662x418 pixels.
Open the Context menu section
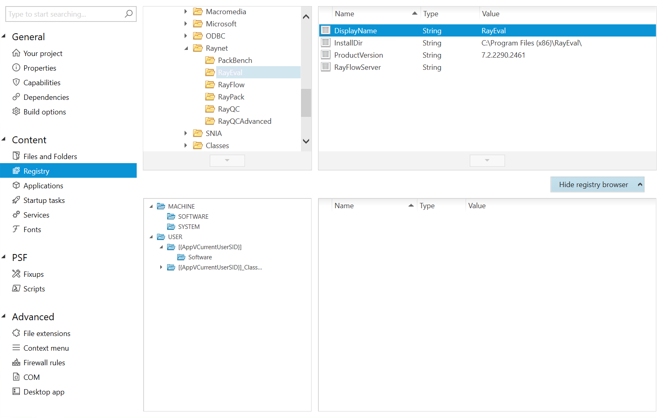(x=46, y=348)
